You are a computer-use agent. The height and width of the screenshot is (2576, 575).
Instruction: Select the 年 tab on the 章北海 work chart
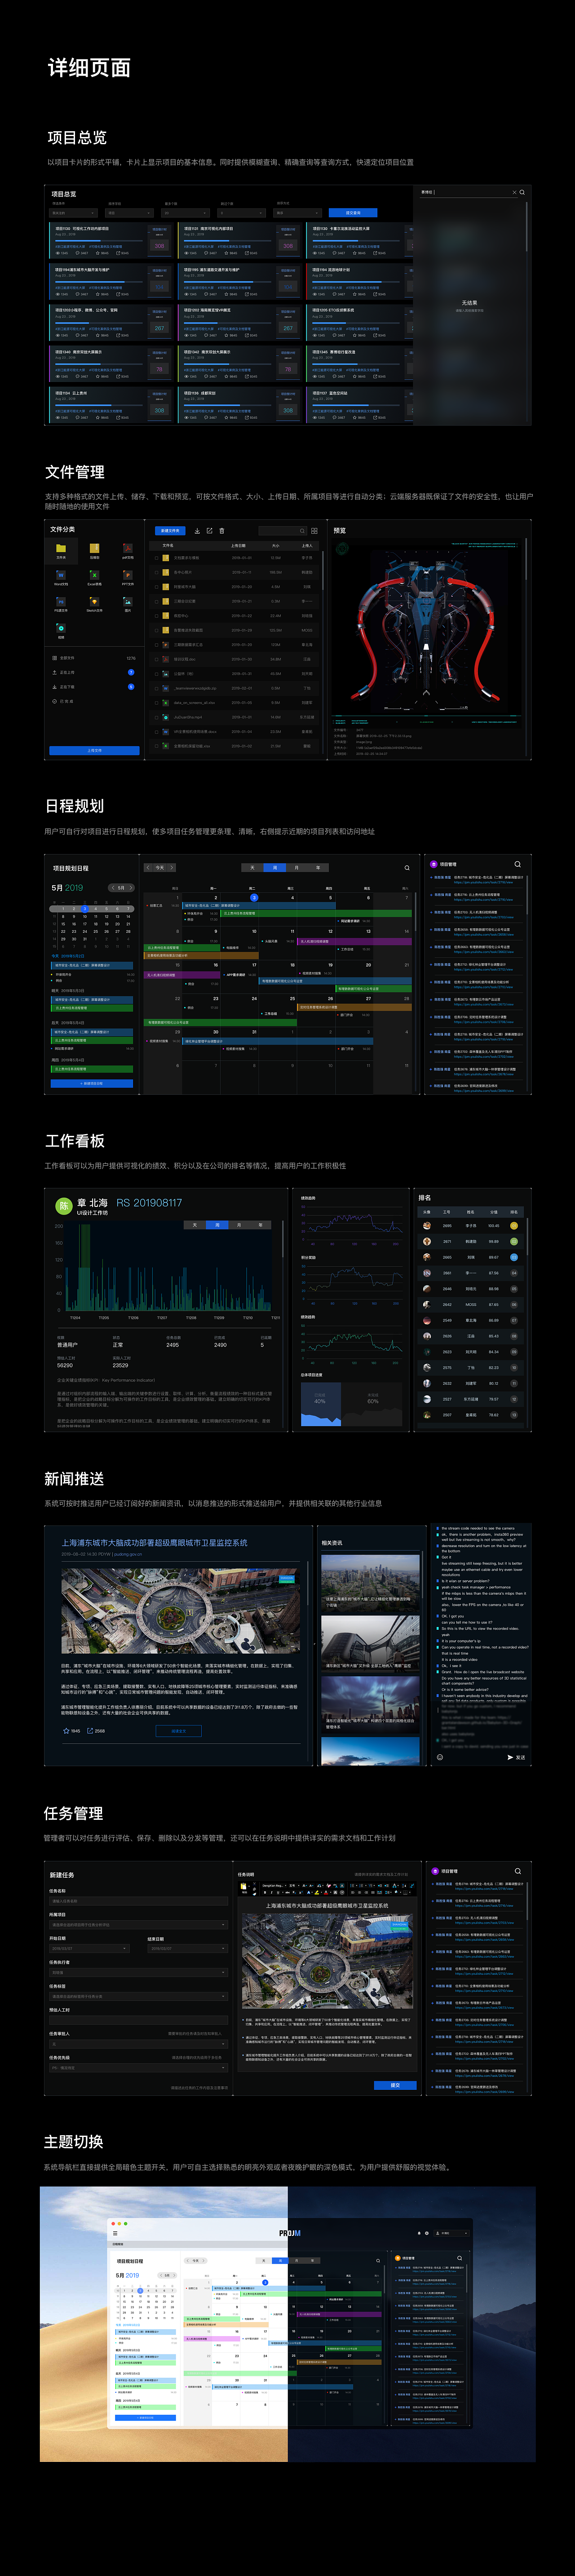(x=261, y=1224)
